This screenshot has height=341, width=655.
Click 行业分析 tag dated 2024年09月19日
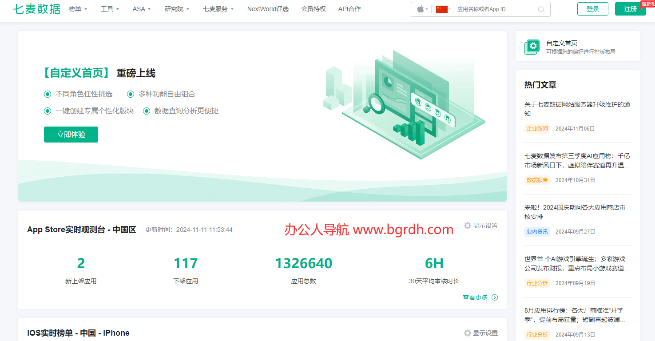[x=537, y=283]
